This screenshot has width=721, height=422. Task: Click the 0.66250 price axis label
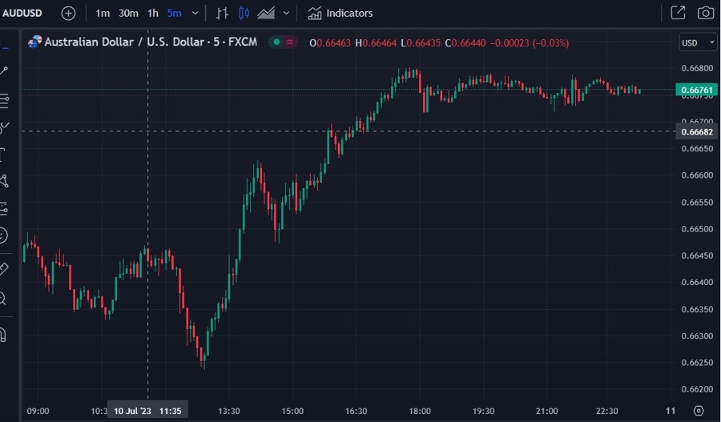tap(697, 363)
